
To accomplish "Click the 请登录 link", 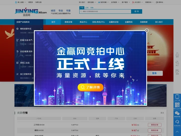I will coord(31,2).
